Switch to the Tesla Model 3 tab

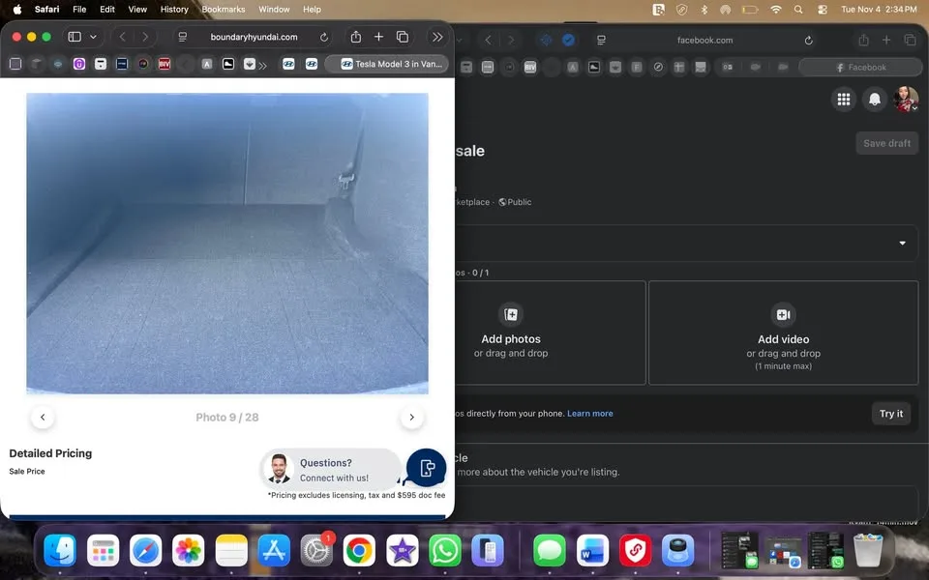(387, 64)
